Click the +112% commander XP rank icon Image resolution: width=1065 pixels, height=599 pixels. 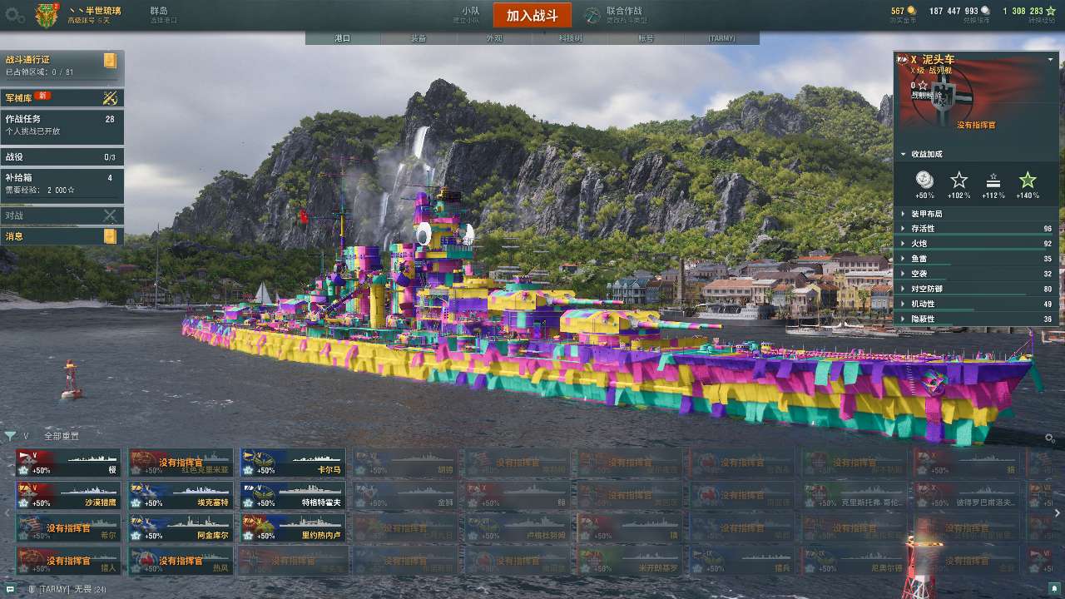coord(993,180)
